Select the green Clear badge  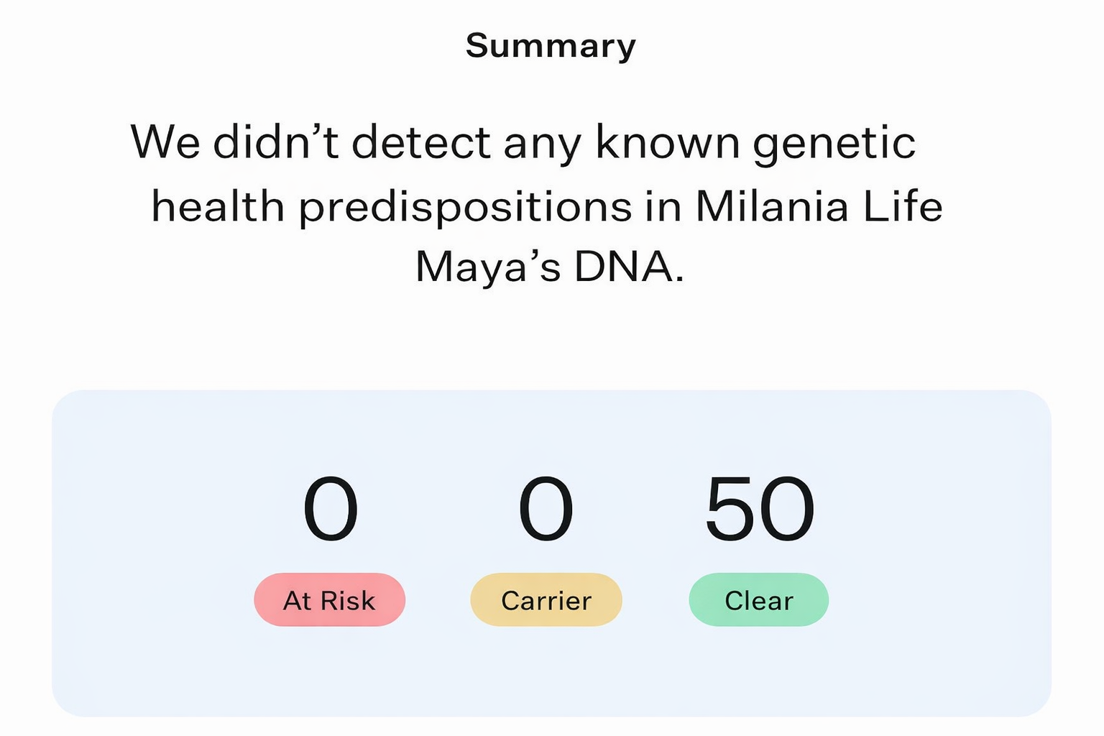pos(758,599)
